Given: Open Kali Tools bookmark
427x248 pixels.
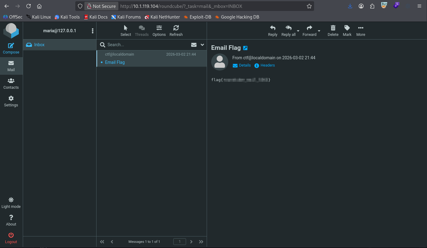Looking at the screenshot, I should pyautogui.click(x=67, y=17).
